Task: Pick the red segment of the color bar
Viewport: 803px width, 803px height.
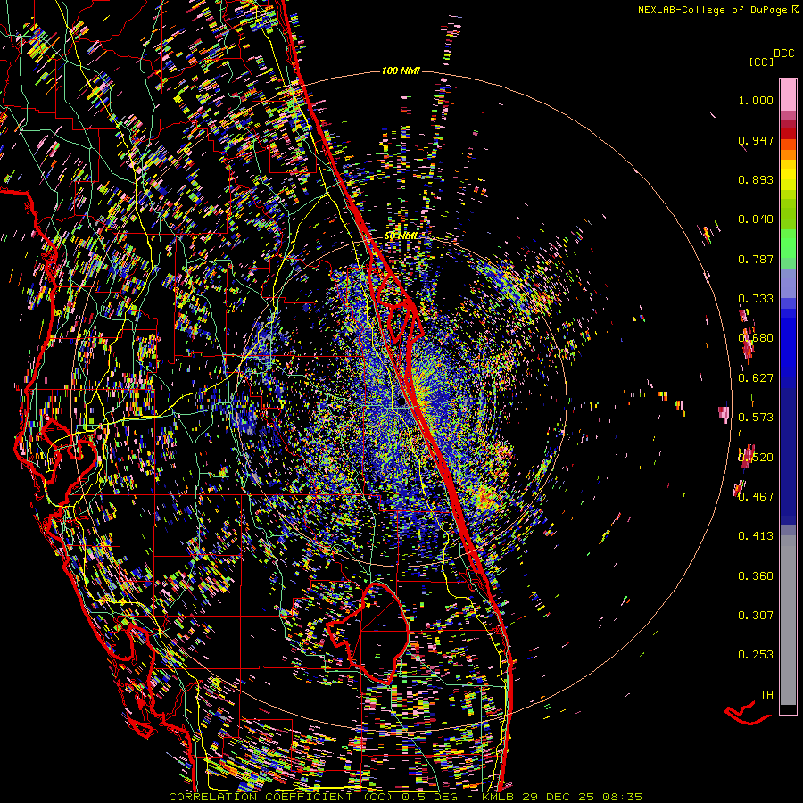Action: [x=788, y=134]
